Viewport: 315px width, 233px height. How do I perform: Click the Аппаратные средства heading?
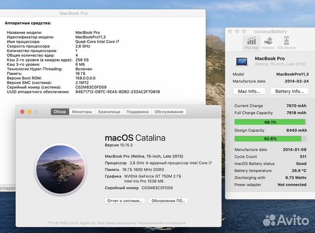(x=28, y=23)
